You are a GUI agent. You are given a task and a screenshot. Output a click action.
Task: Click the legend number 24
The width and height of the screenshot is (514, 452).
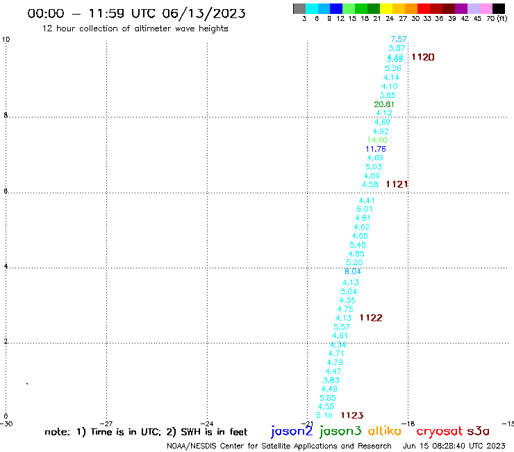tap(390, 18)
